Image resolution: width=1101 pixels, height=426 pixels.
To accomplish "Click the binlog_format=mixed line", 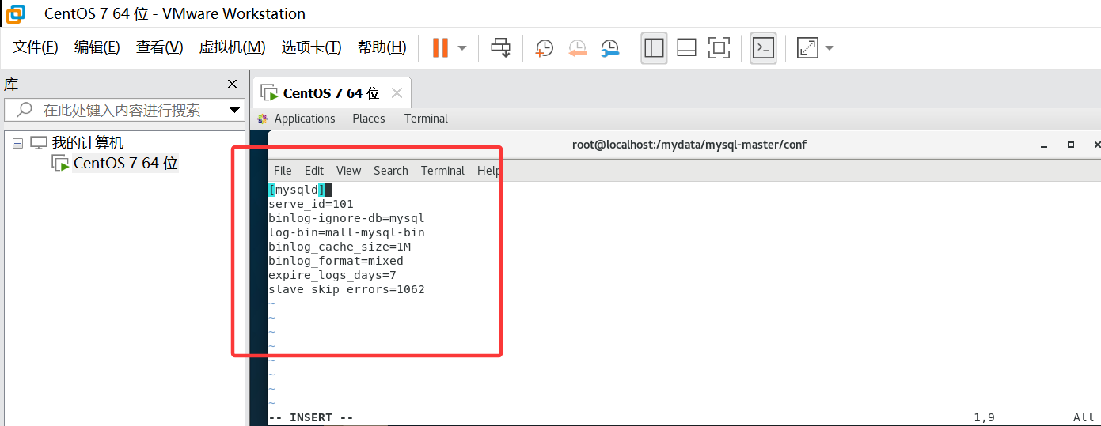I will [336, 261].
